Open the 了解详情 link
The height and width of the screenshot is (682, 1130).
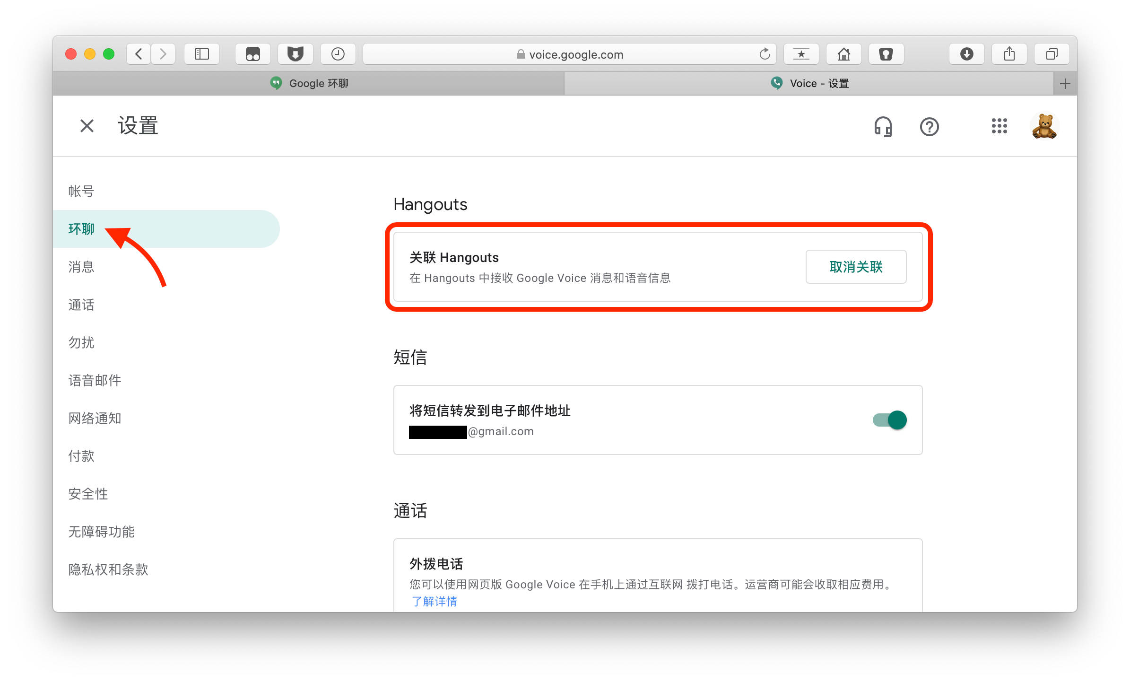point(434,602)
